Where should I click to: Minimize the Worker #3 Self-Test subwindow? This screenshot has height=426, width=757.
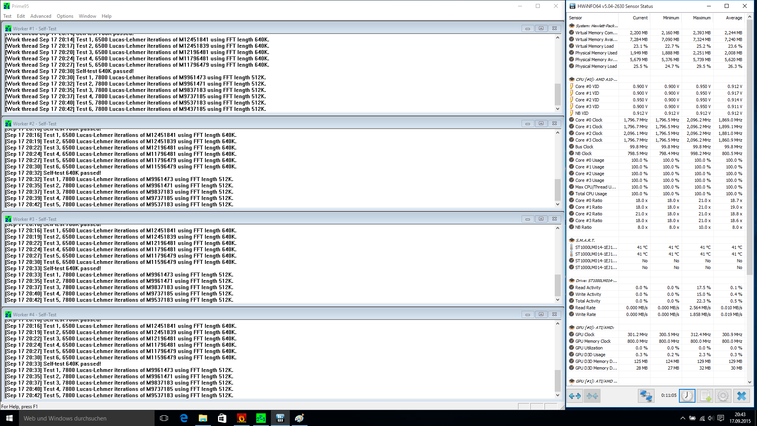(x=528, y=219)
